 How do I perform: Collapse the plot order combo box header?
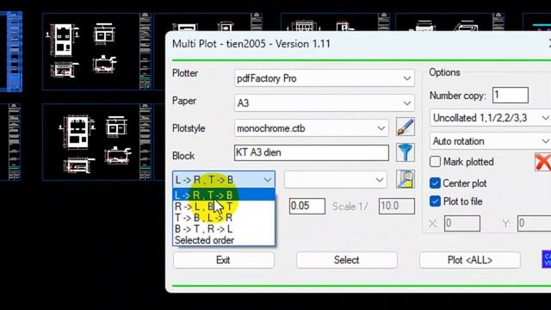click(224, 180)
